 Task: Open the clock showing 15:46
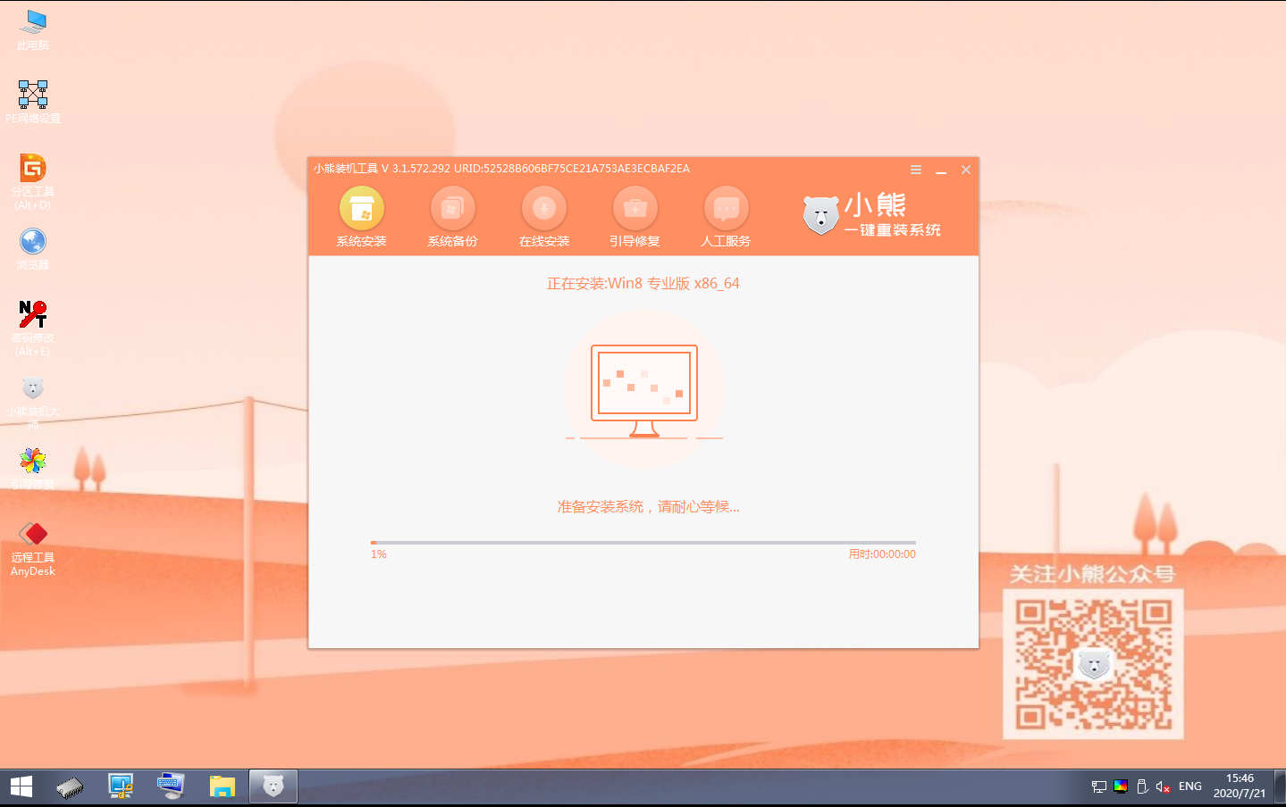tap(1240, 786)
